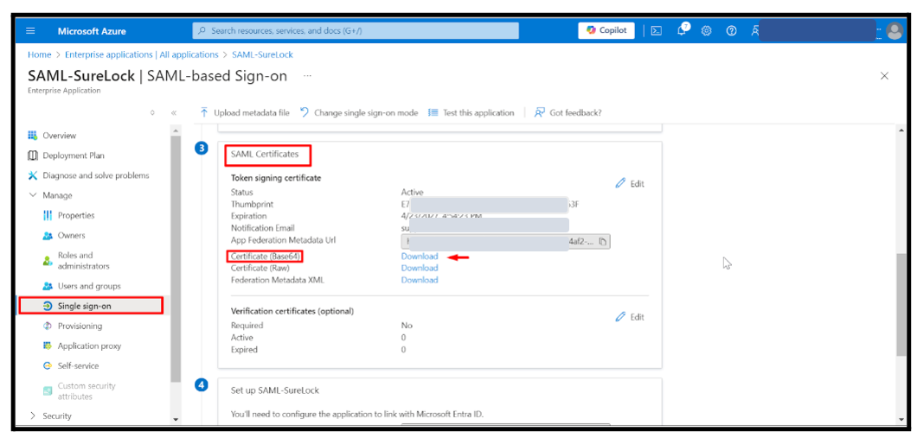Click the account avatar picture
The width and height of the screenshot is (917, 438).
pyautogui.click(x=895, y=31)
